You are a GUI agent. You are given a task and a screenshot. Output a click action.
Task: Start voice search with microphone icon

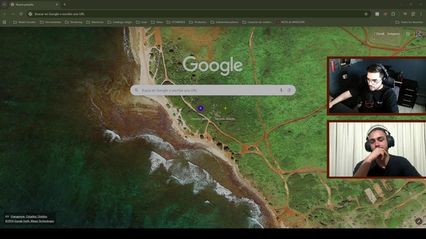[x=281, y=90]
